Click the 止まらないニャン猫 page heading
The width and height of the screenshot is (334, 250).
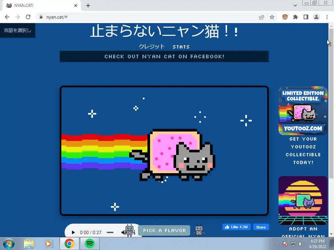tap(164, 31)
